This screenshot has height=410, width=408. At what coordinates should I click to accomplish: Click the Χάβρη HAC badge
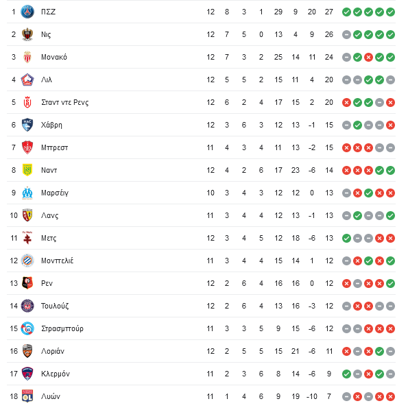[27, 125]
